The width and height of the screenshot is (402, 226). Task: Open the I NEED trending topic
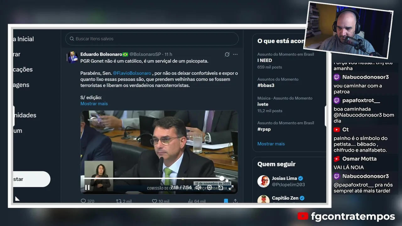[265, 60]
